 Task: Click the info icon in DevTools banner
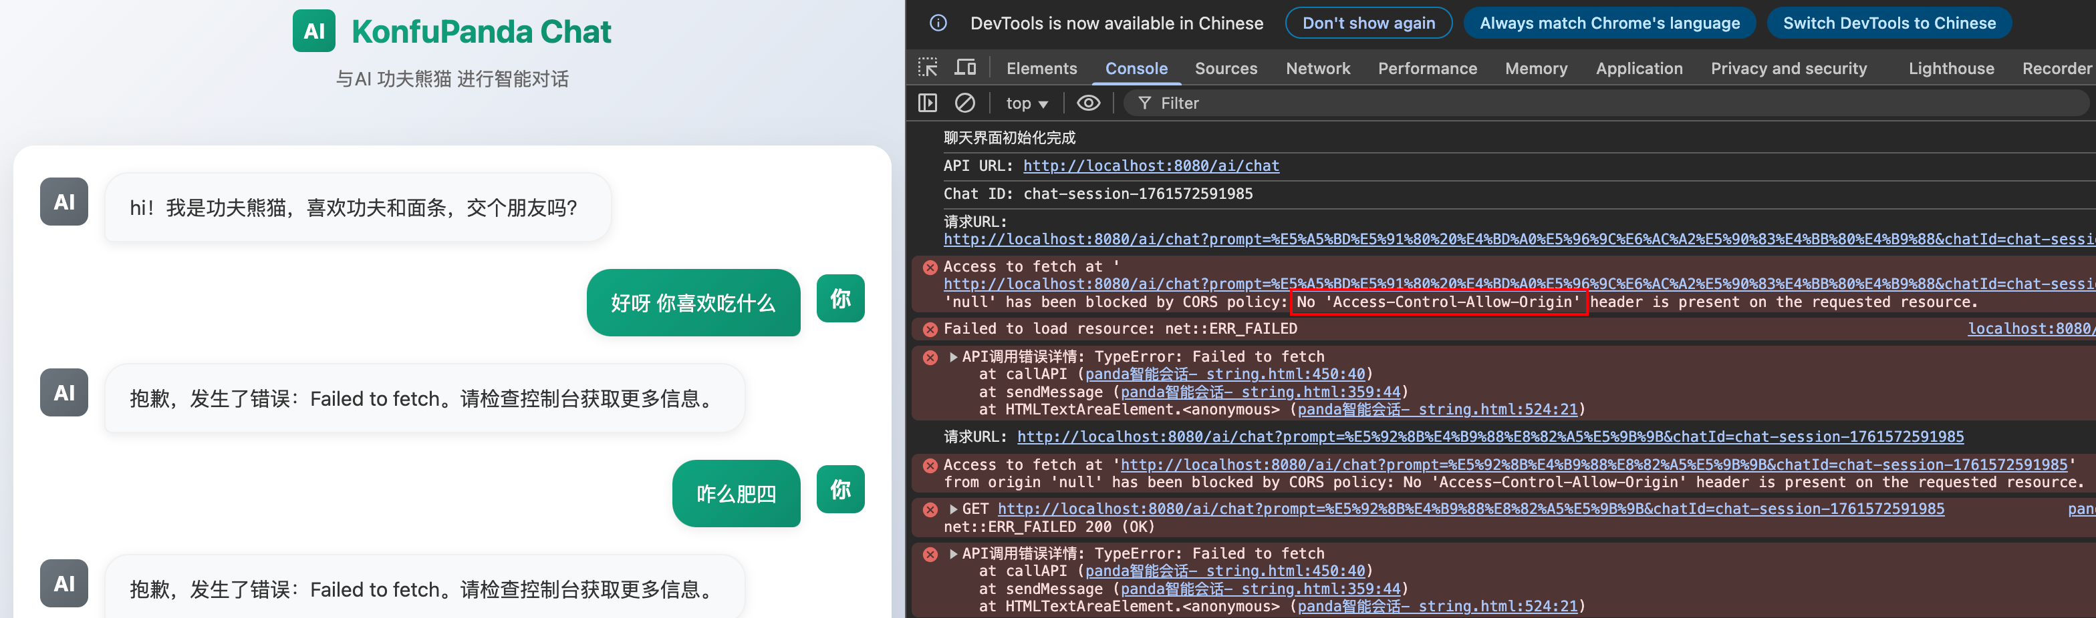(938, 23)
